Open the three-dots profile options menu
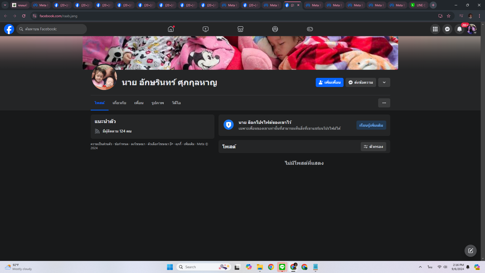The image size is (485, 273). click(x=384, y=103)
